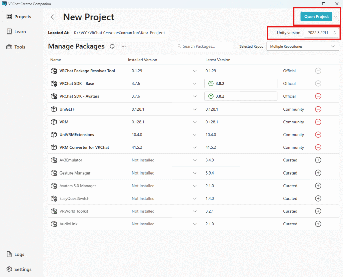343x277 pixels.
Task: Add the Avatars 3.0 Manager package
Action: [x=318, y=186]
